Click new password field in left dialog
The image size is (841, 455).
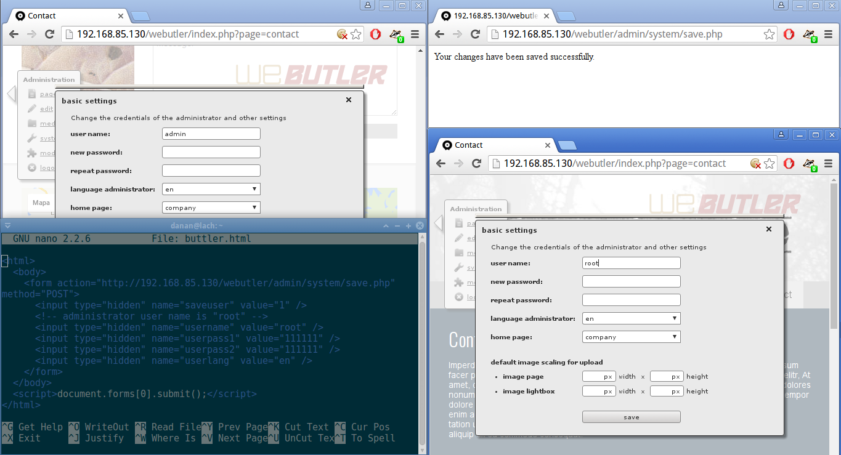coord(211,152)
